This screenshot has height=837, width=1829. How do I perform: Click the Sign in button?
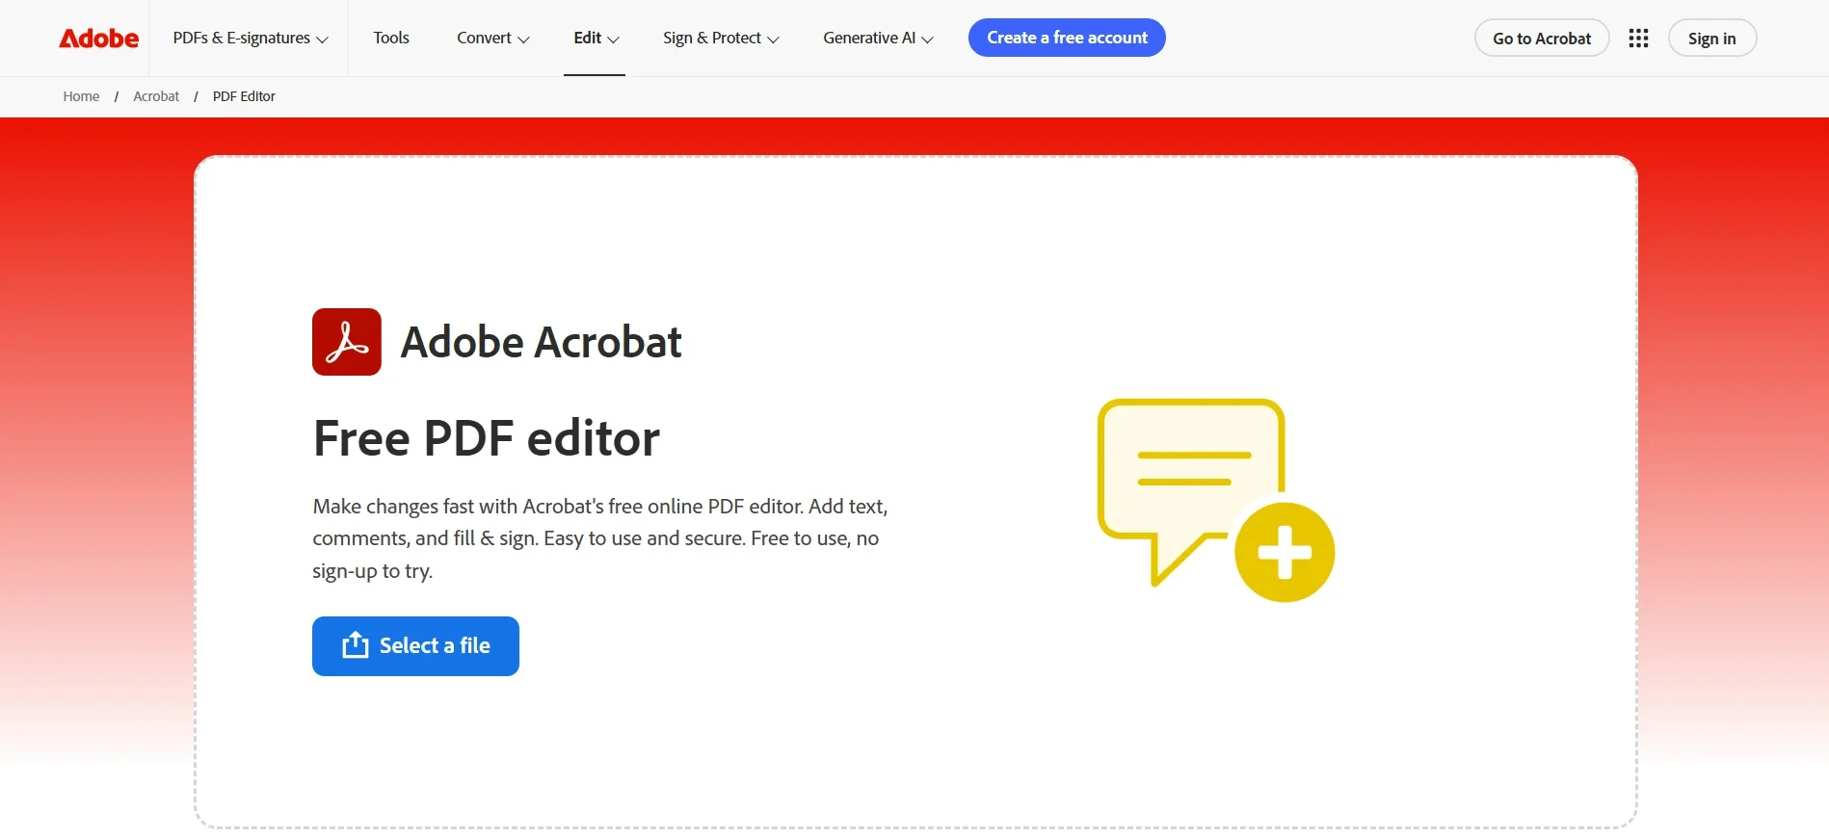1712,39
